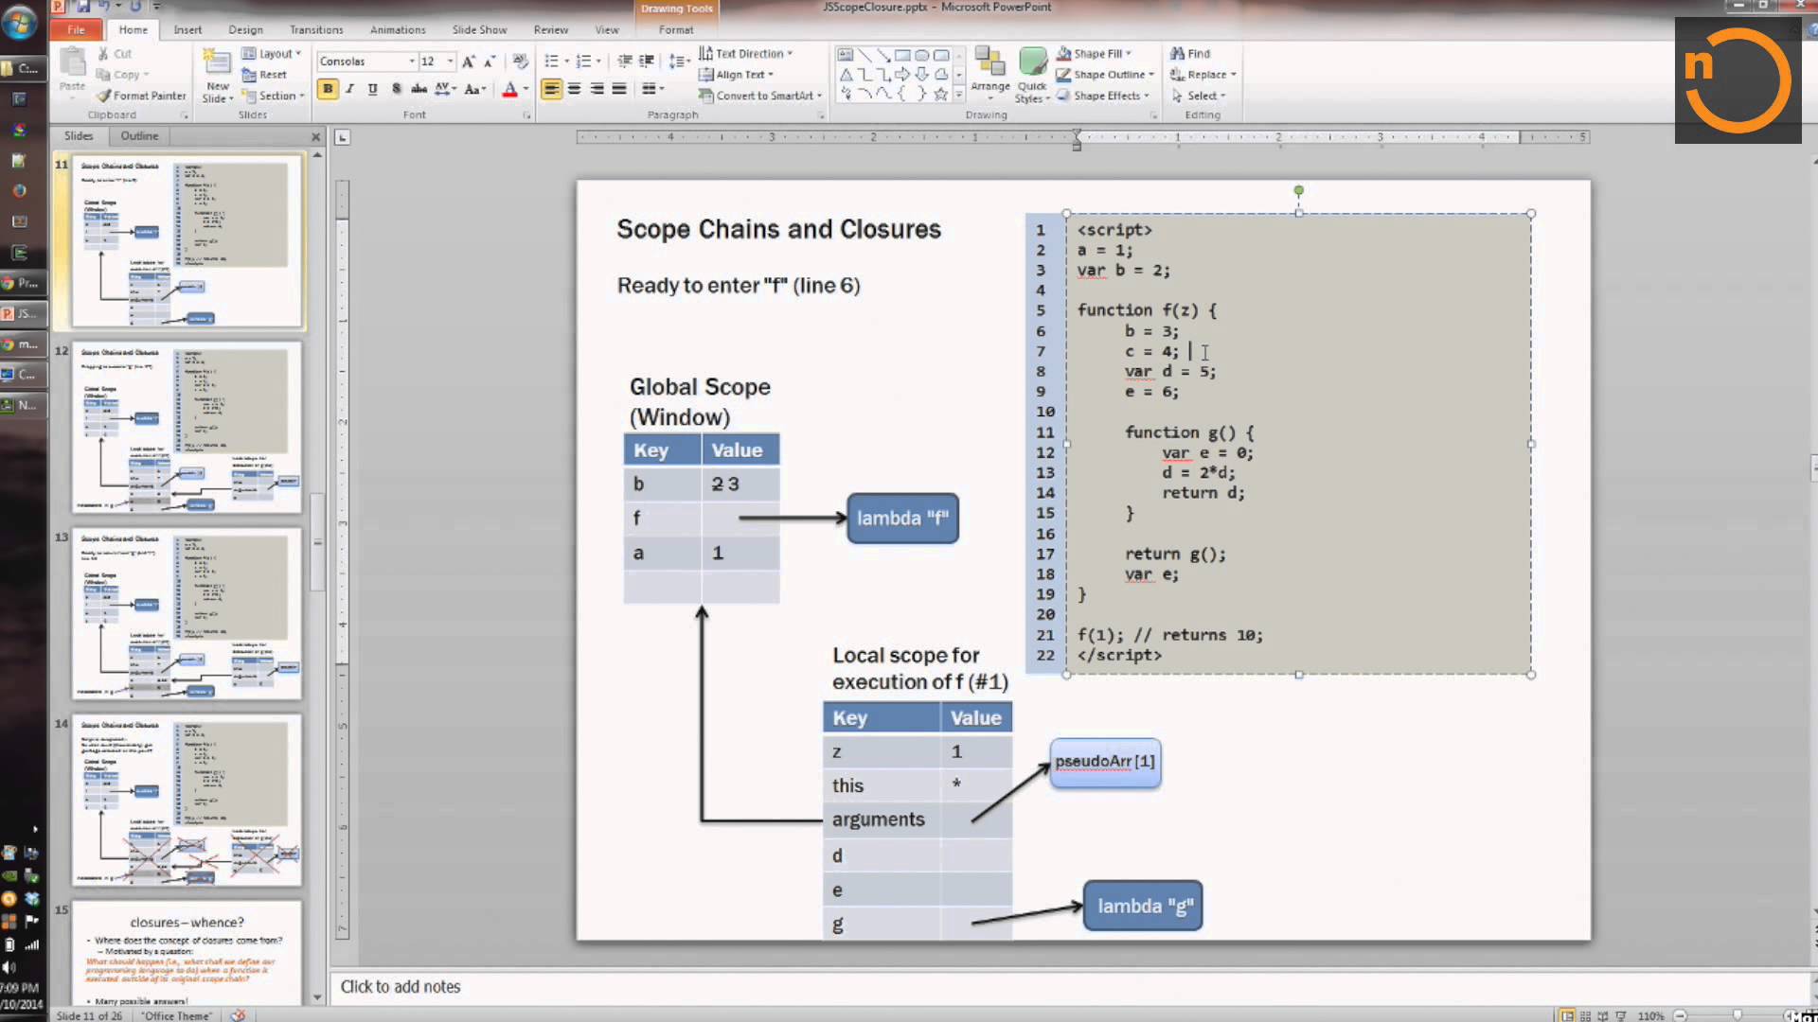1818x1022 pixels.
Task: Select the Italic formatting icon
Action: tap(349, 89)
